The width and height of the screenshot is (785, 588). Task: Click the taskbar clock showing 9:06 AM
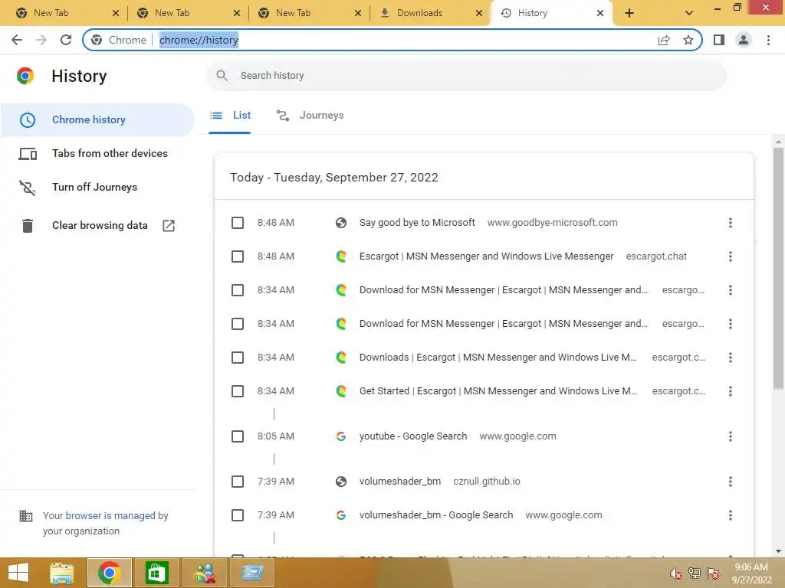click(751, 573)
